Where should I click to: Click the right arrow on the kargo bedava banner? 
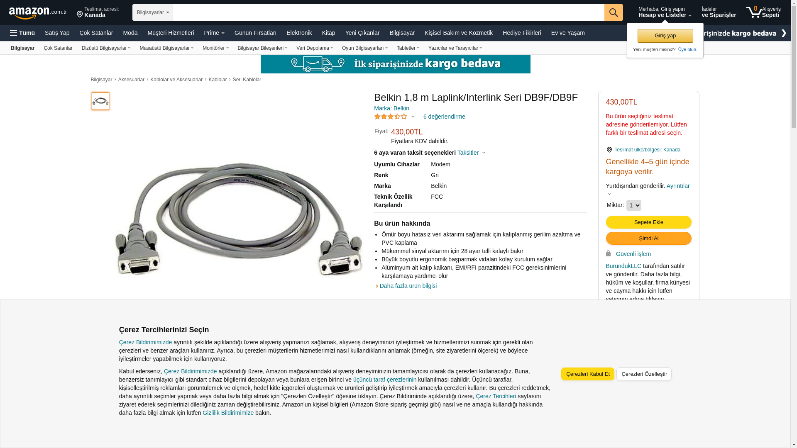point(784,33)
